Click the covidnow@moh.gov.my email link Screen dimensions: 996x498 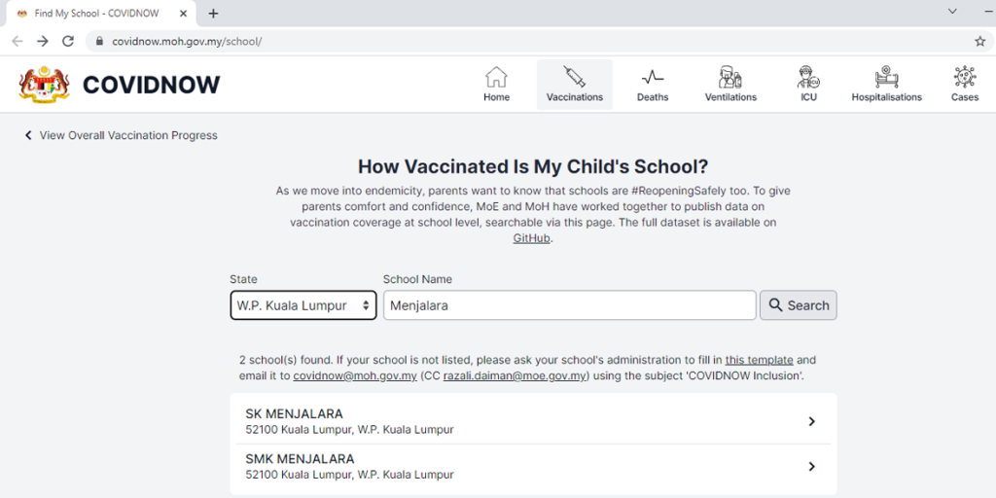point(354,376)
